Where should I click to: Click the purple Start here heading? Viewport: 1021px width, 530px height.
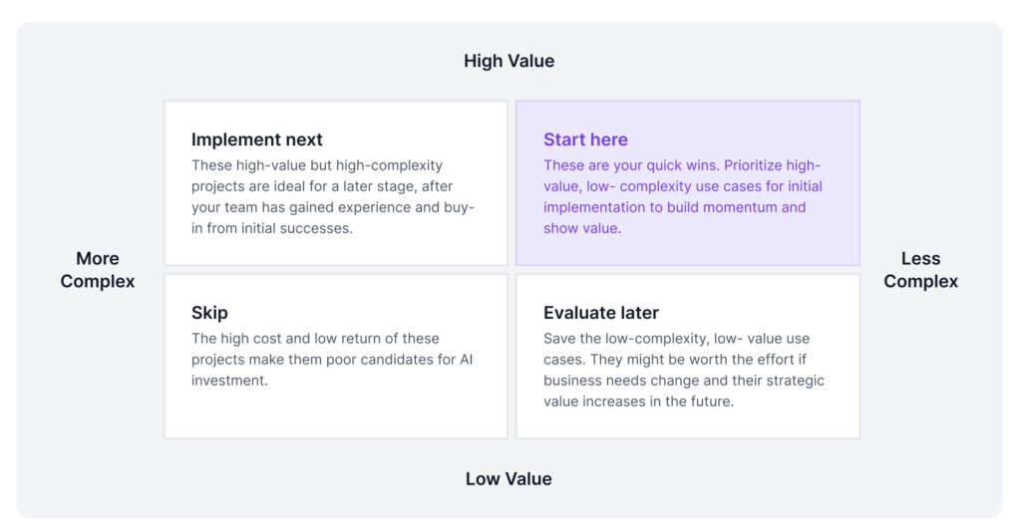pyautogui.click(x=585, y=139)
